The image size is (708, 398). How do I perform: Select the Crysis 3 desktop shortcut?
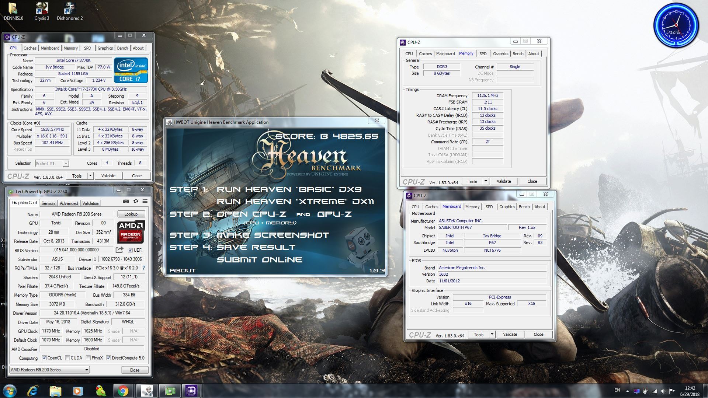[x=42, y=11]
